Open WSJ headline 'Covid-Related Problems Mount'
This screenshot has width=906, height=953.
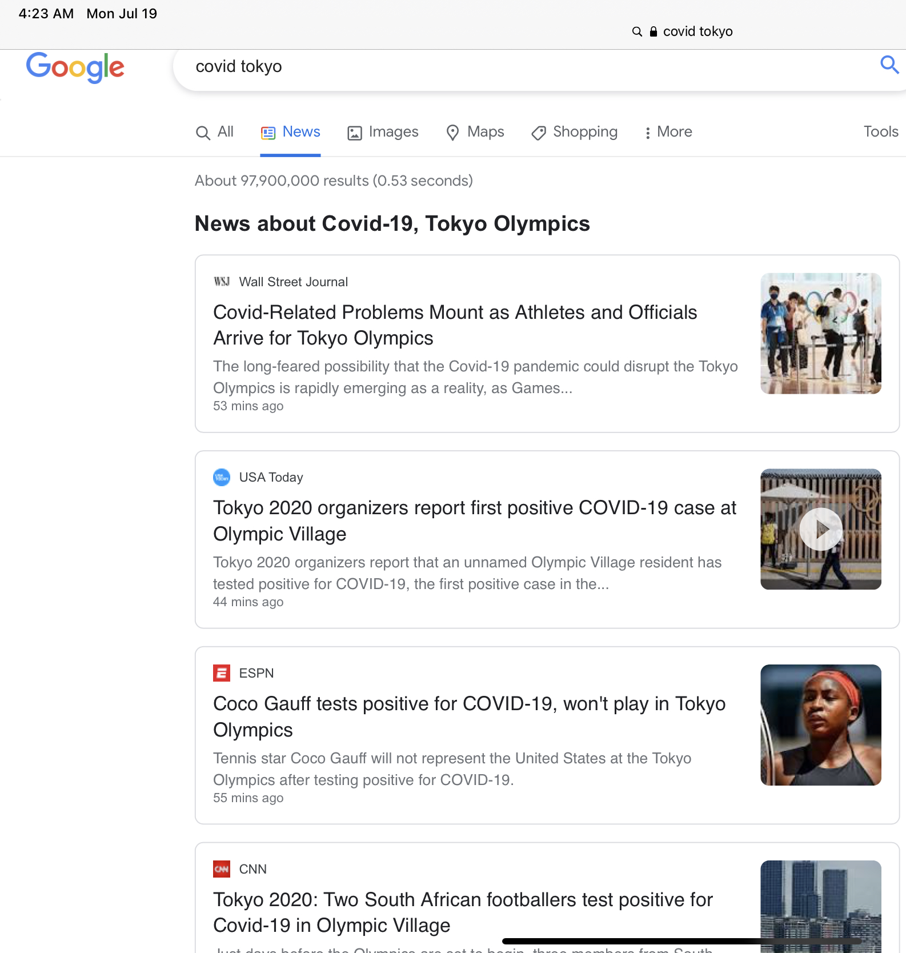[455, 325]
